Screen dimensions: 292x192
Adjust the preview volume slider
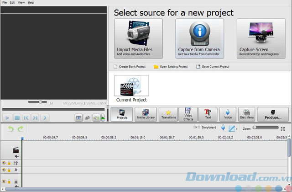point(103,118)
